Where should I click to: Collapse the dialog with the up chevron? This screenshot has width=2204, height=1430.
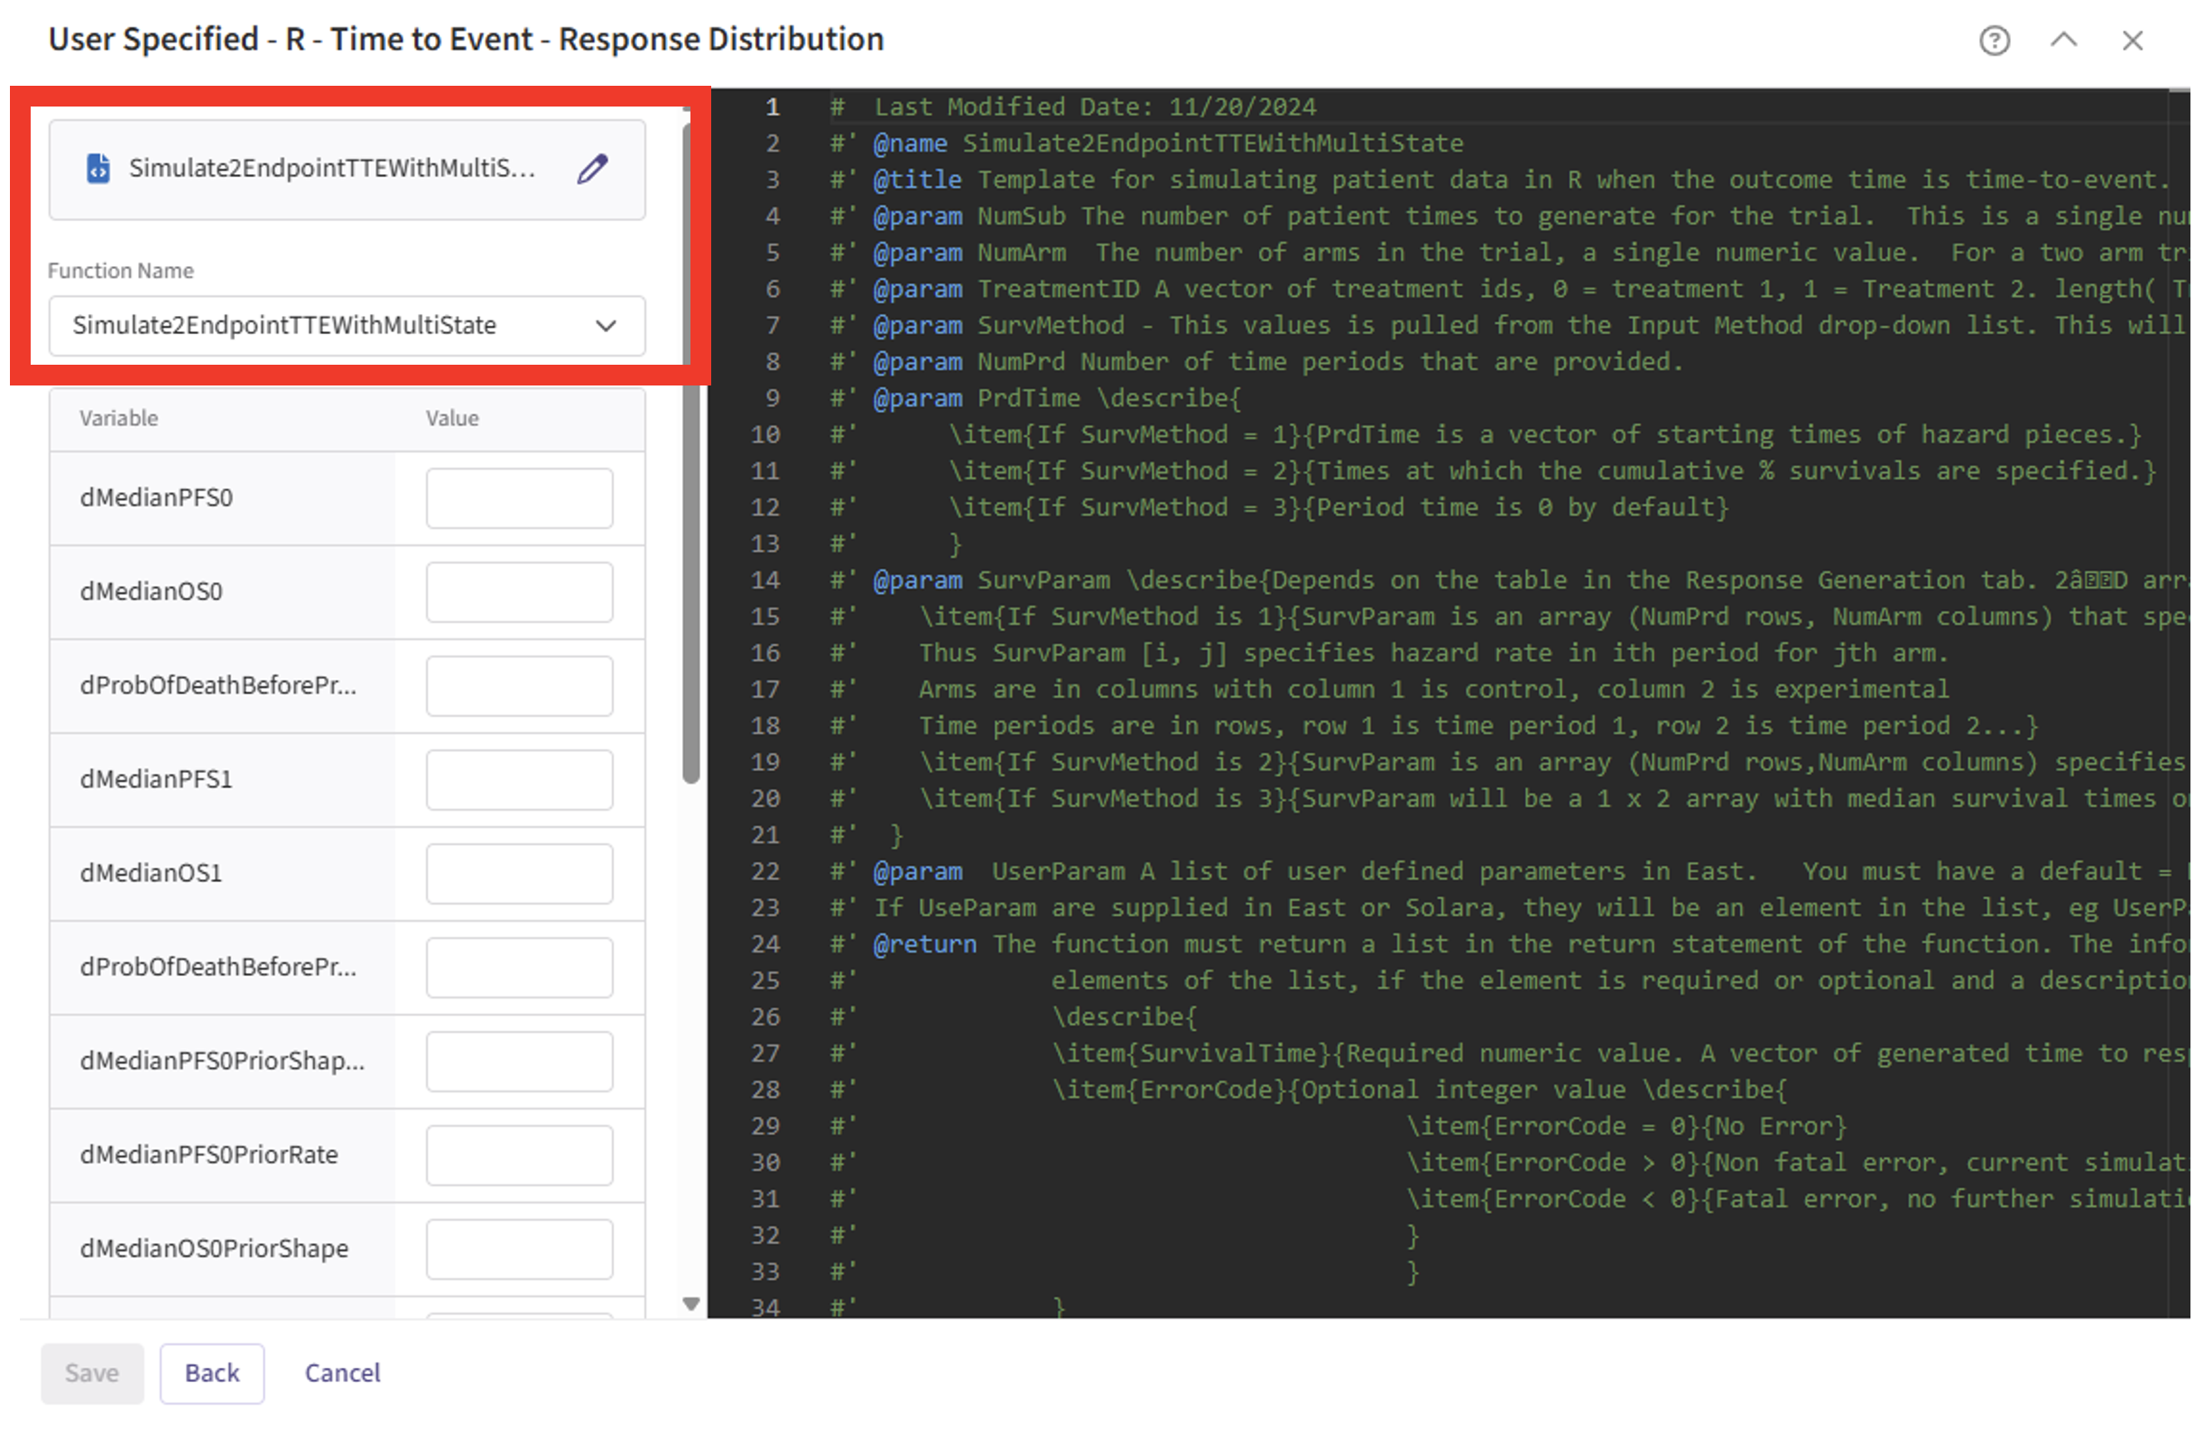tap(2063, 41)
